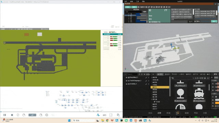Screen dimensions: 219x123
Task: Toggle the second checkbox in the dialog toolbar
Action: pos(146,7)
